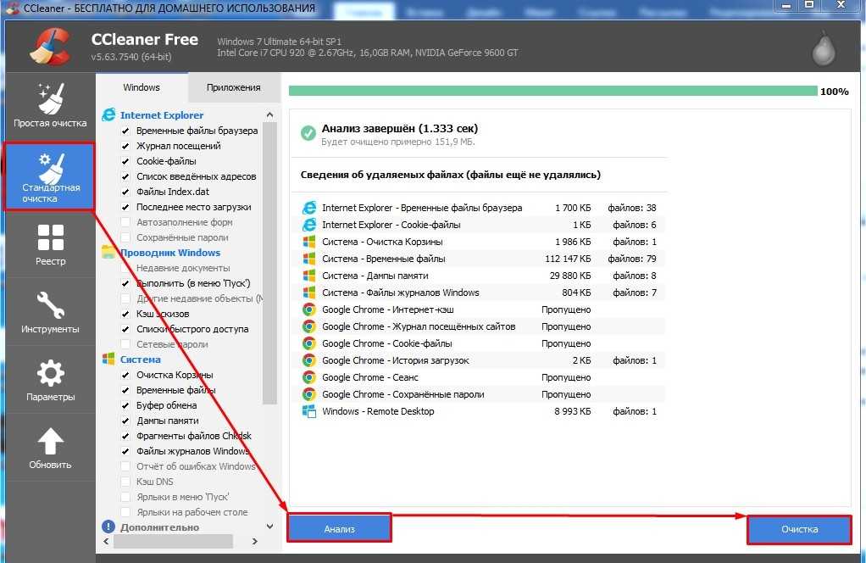Select the Стандартная очистка sidebar icon
The image size is (866, 563).
(50, 176)
